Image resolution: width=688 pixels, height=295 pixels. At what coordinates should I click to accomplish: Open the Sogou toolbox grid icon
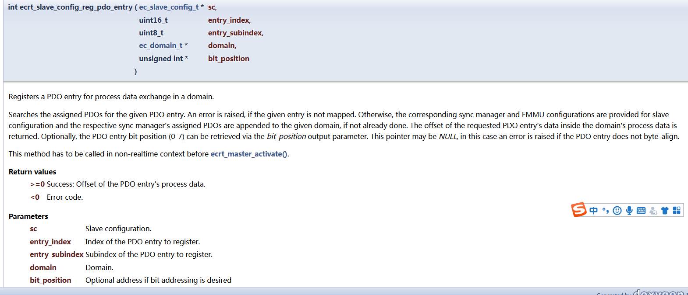point(676,210)
